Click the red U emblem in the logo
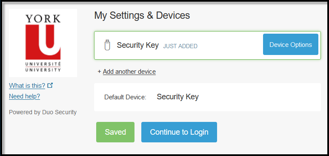This screenshot has height=156, width=329. click(43, 42)
